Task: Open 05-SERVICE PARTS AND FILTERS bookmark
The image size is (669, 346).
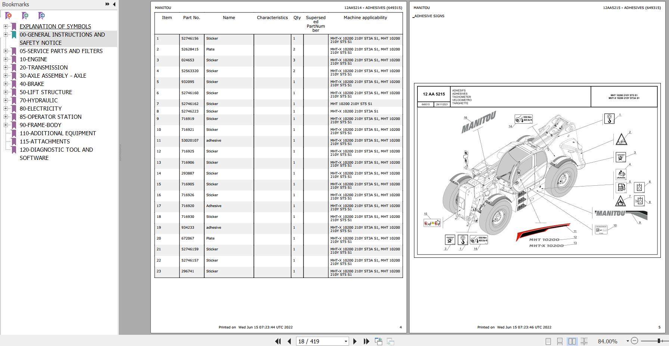Action: 61,51
